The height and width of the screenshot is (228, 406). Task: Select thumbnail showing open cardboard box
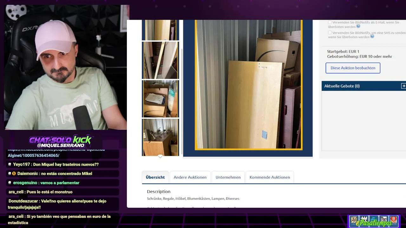click(x=160, y=99)
